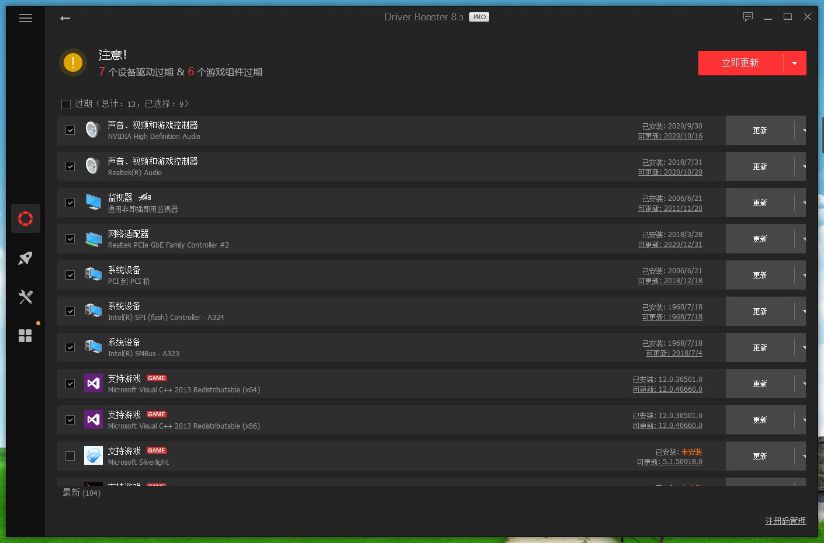This screenshot has width=824, height=543.
Task: Toggle the select-all 过期 checkbox
Action: click(66, 104)
